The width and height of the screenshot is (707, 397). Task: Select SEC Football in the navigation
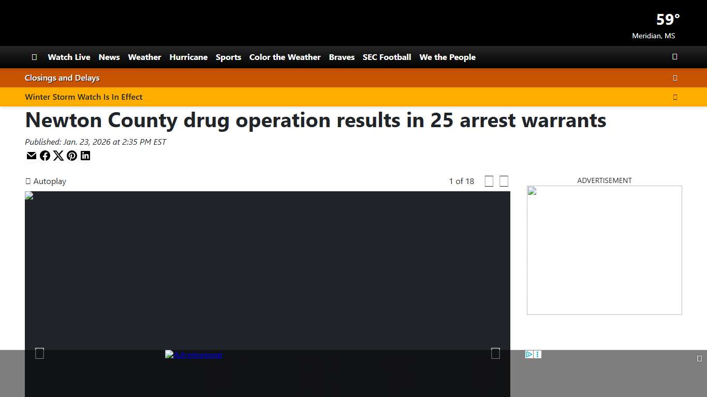click(x=387, y=57)
